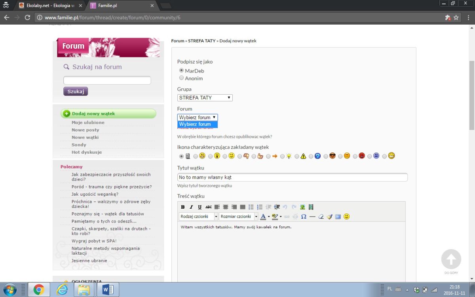Click STREFA TATY breadcrumb link

pos(202,41)
